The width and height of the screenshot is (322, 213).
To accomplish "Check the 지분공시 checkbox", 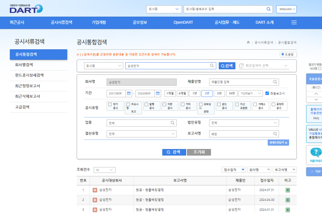I will click(164, 104).
